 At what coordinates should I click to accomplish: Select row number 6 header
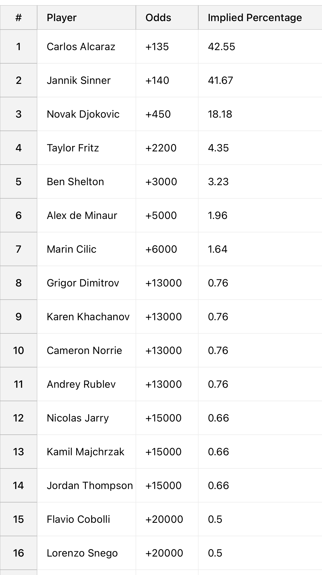click(x=18, y=215)
